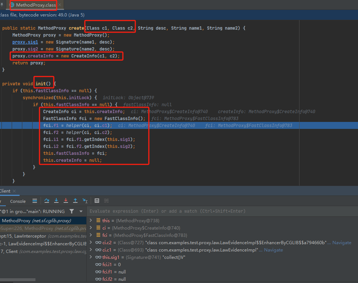
Task: Open the thread selector dropdown arrow
Action: click(x=81, y=212)
